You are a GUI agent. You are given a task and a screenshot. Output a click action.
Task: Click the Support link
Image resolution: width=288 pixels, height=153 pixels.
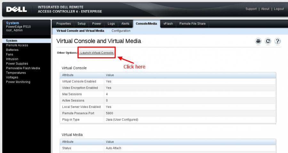251,9
